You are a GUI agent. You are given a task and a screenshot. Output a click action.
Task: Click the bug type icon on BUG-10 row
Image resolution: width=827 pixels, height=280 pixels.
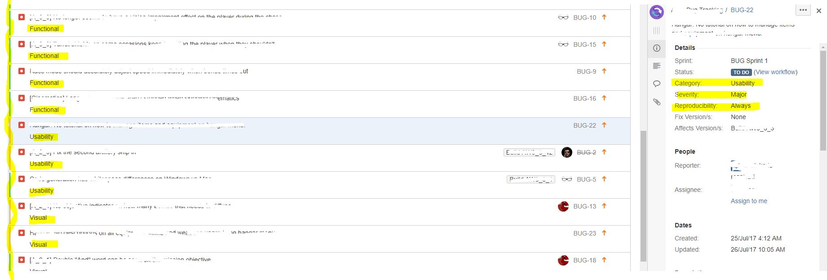tap(22, 17)
